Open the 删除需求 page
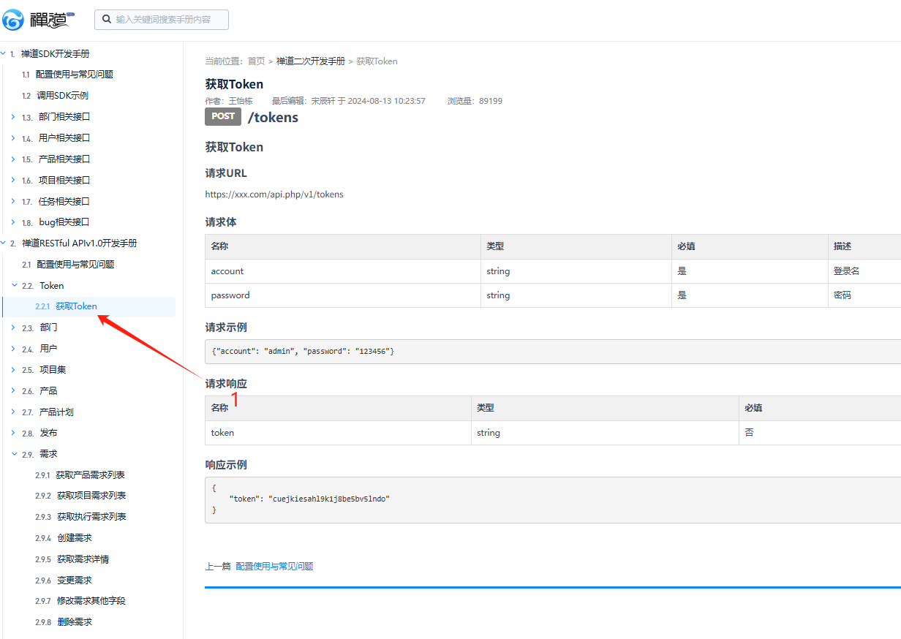 coord(75,622)
